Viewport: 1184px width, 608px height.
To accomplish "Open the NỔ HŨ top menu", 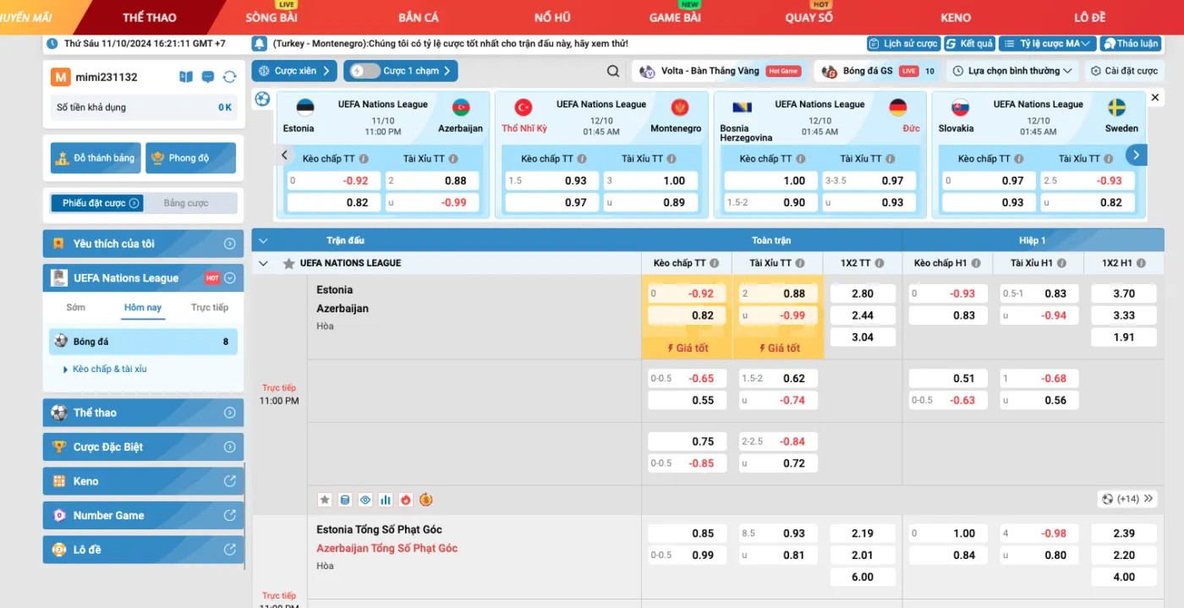I will pyautogui.click(x=552, y=17).
